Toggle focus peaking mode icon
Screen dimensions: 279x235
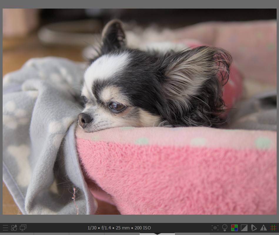(x=215, y=228)
